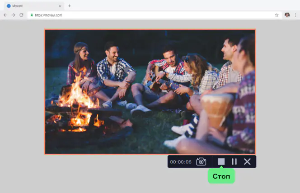Click the 00:00:06 recording timer

[x=181, y=162]
